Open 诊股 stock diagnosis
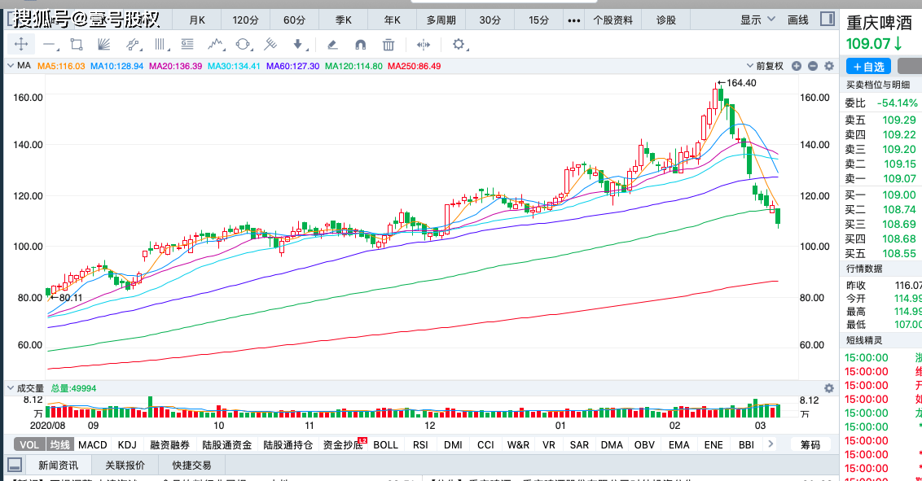This screenshot has width=922, height=481. [x=665, y=20]
